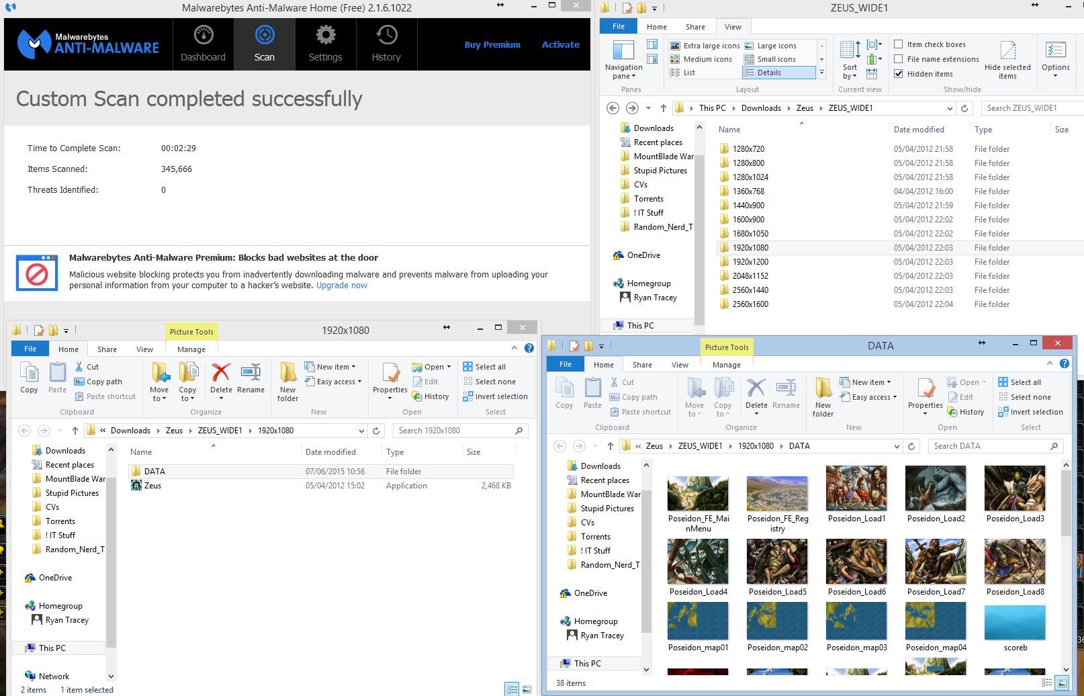Open the Malwarebytes Scan tab
The height and width of the screenshot is (696, 1084).
tap(264, 44)
